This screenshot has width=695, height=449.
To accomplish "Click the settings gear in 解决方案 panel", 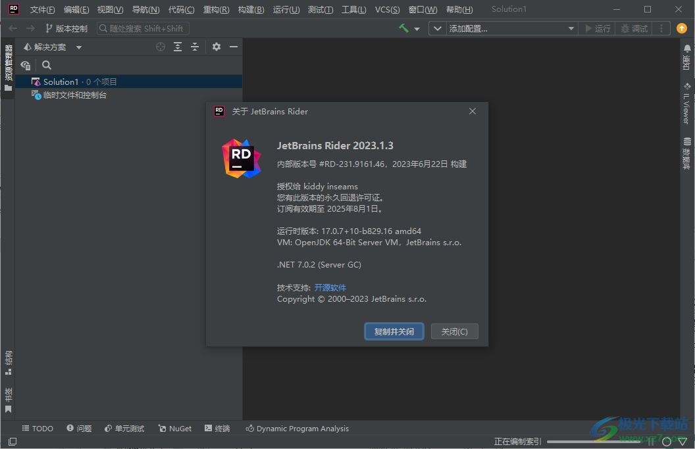I will [x=216, y=47].
